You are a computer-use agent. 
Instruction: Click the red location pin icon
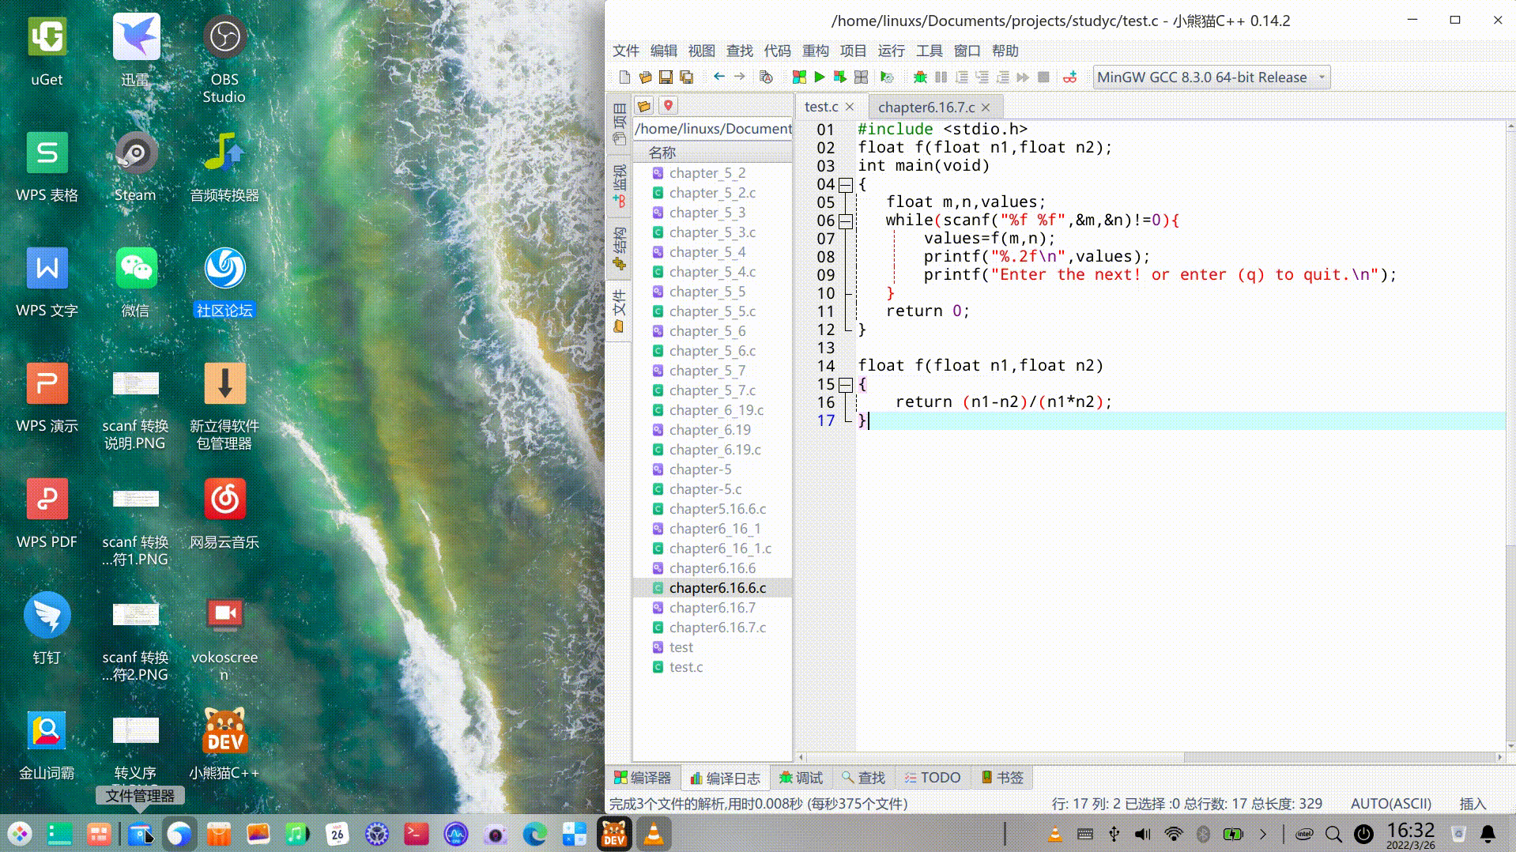click(x=668, y=106)
